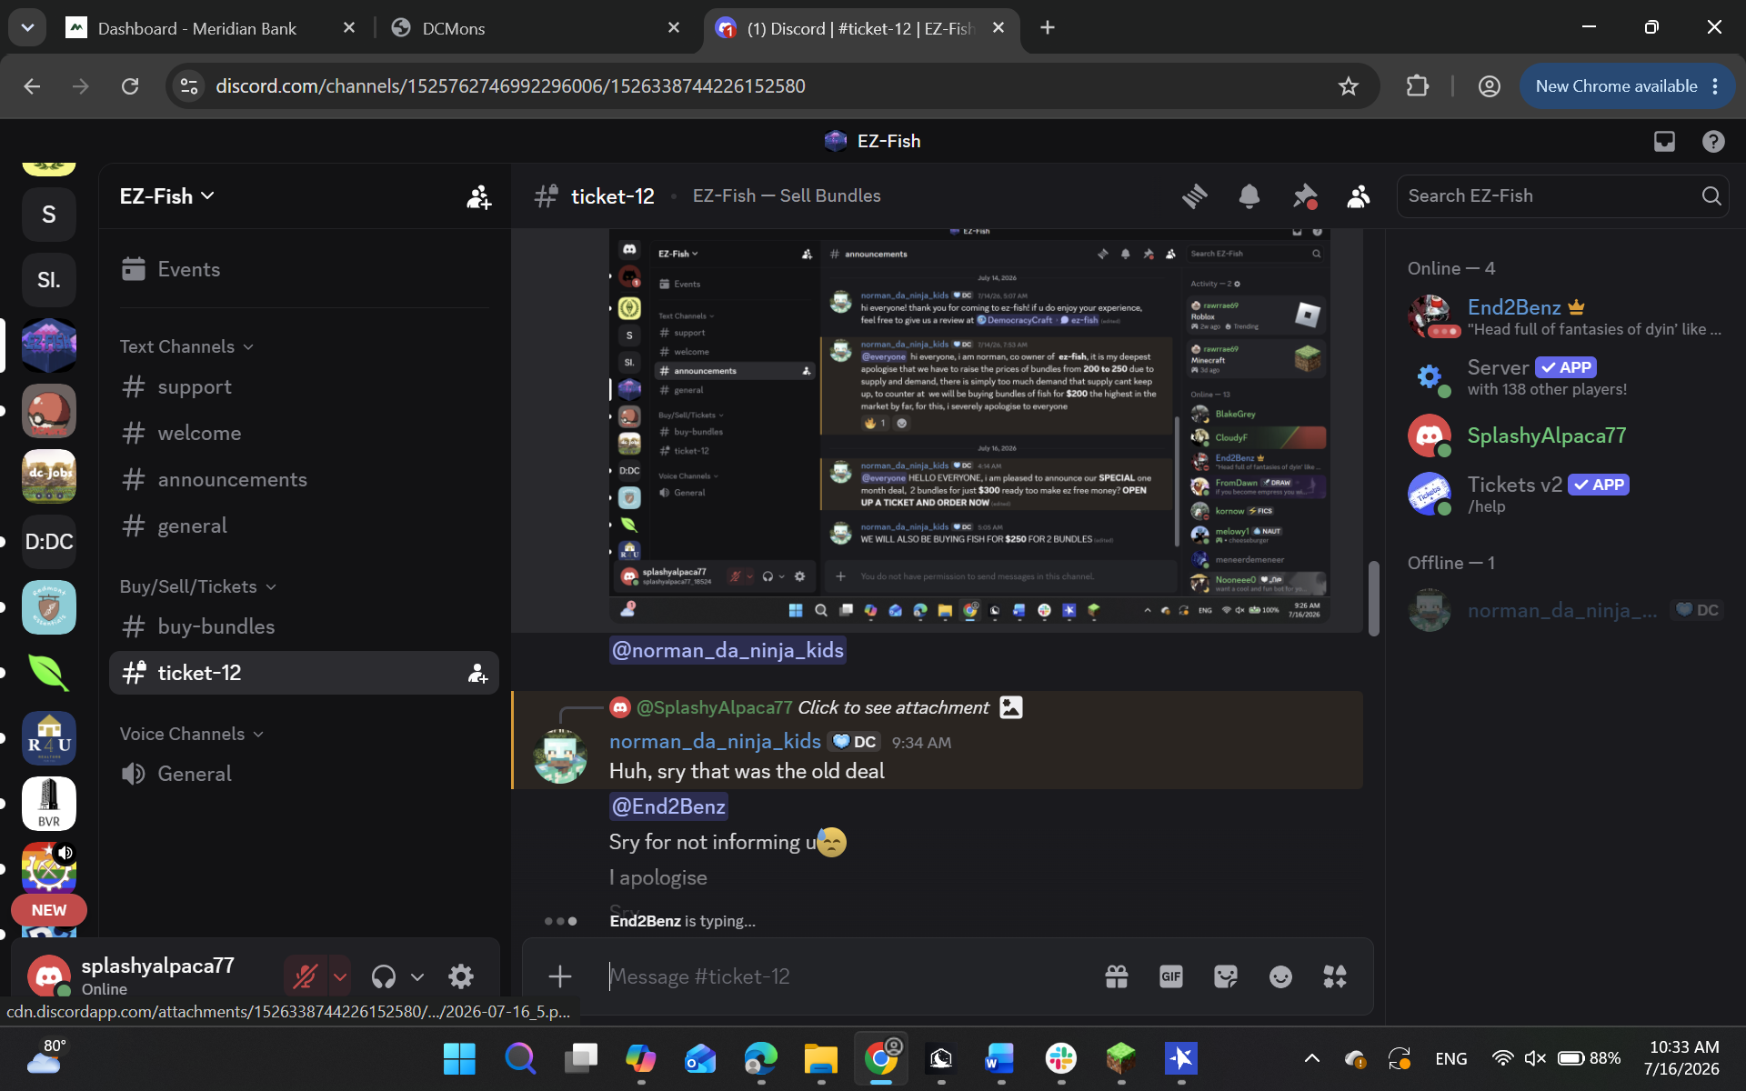
Task: Open the Click to see attachment reply
Action: coord(894,707)
